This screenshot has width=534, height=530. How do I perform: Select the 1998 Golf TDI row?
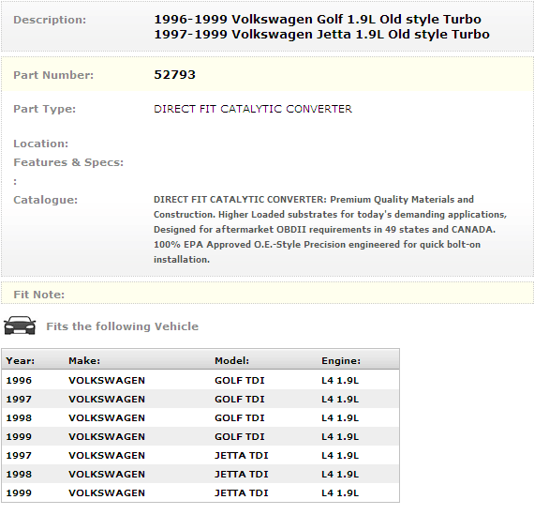click(x=200, y=417)
